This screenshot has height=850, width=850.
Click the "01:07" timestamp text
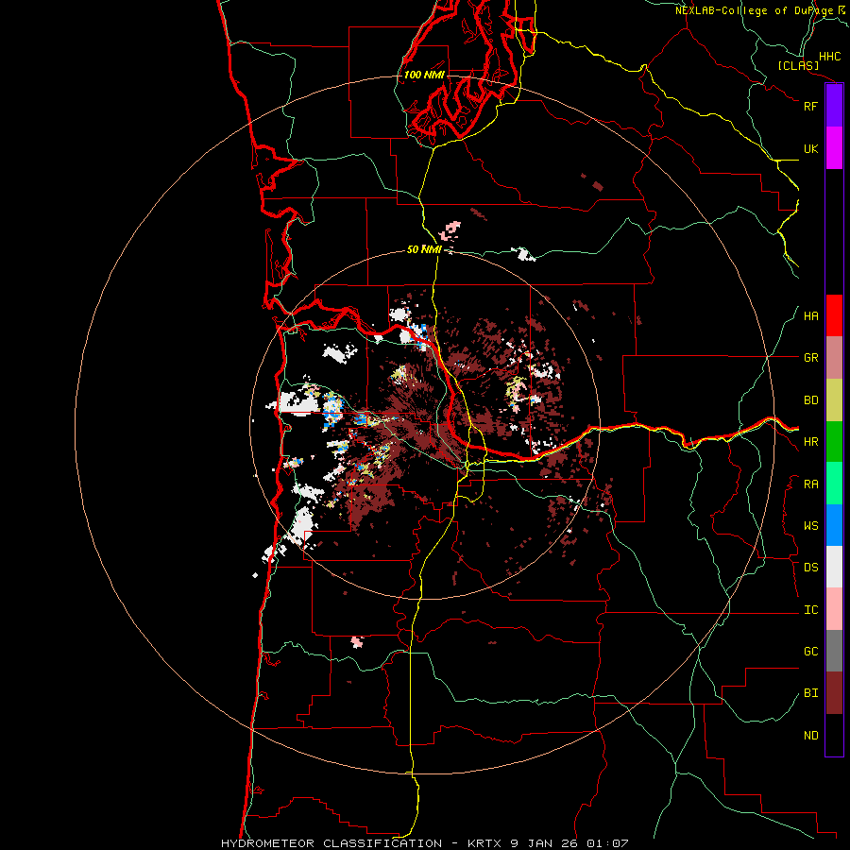click(x=607, y=843)
